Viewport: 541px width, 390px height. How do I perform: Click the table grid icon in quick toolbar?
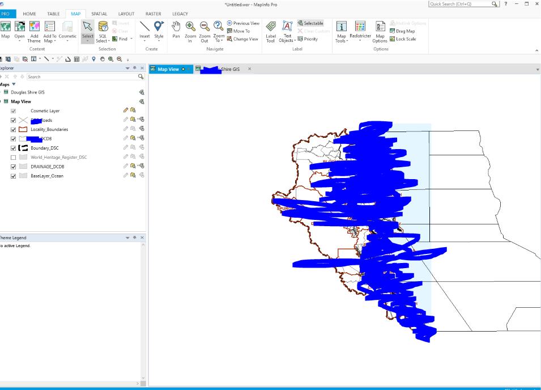76,59
